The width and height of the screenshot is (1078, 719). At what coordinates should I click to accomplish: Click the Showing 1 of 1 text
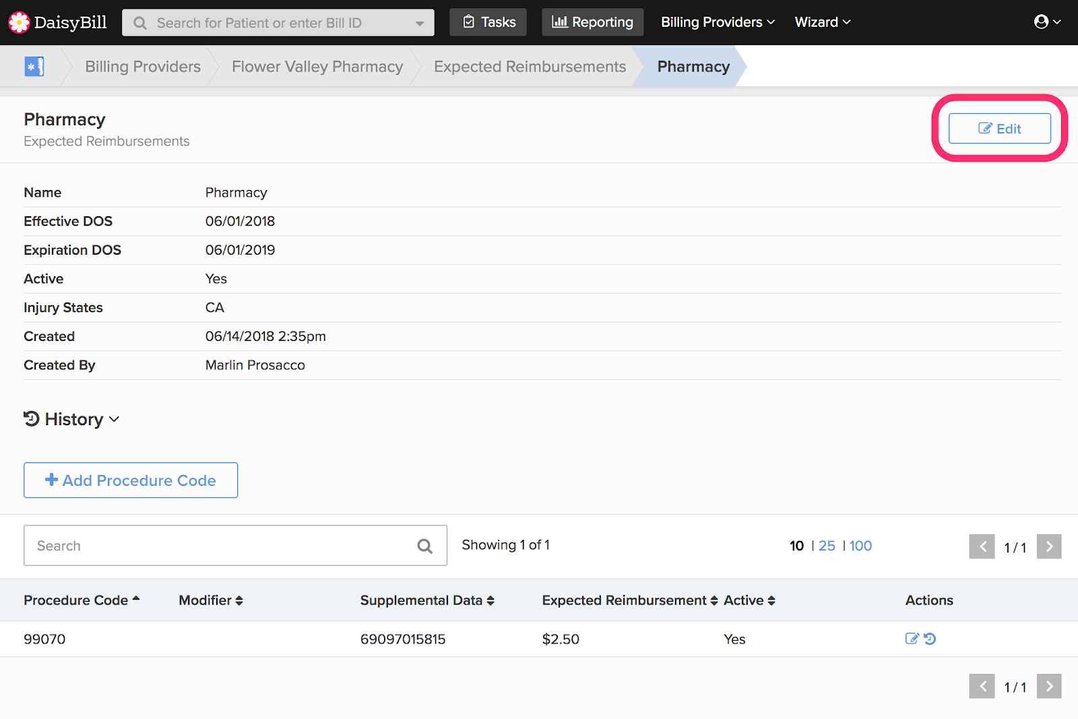click(x=506, y=544)
